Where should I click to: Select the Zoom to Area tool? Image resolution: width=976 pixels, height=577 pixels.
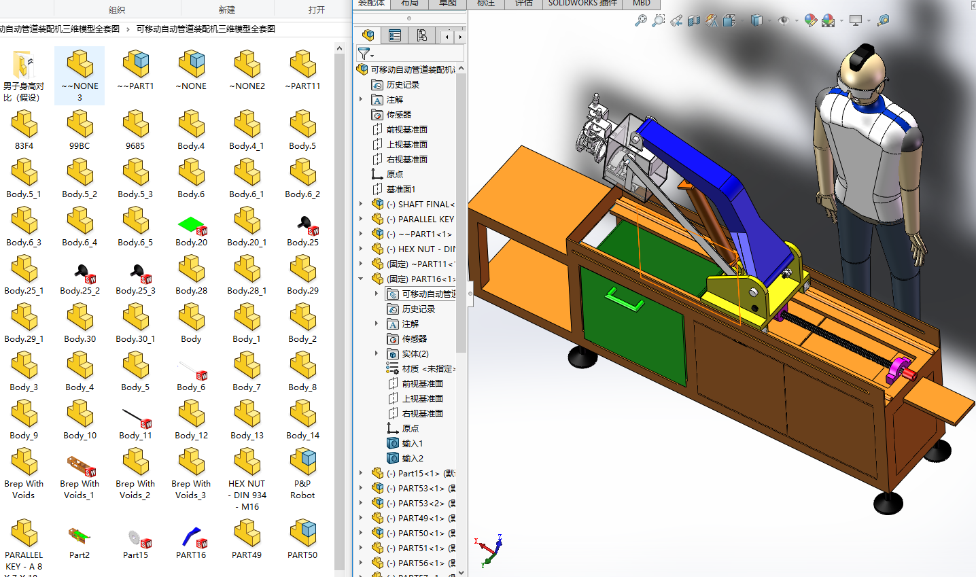(x=659, y=20)
